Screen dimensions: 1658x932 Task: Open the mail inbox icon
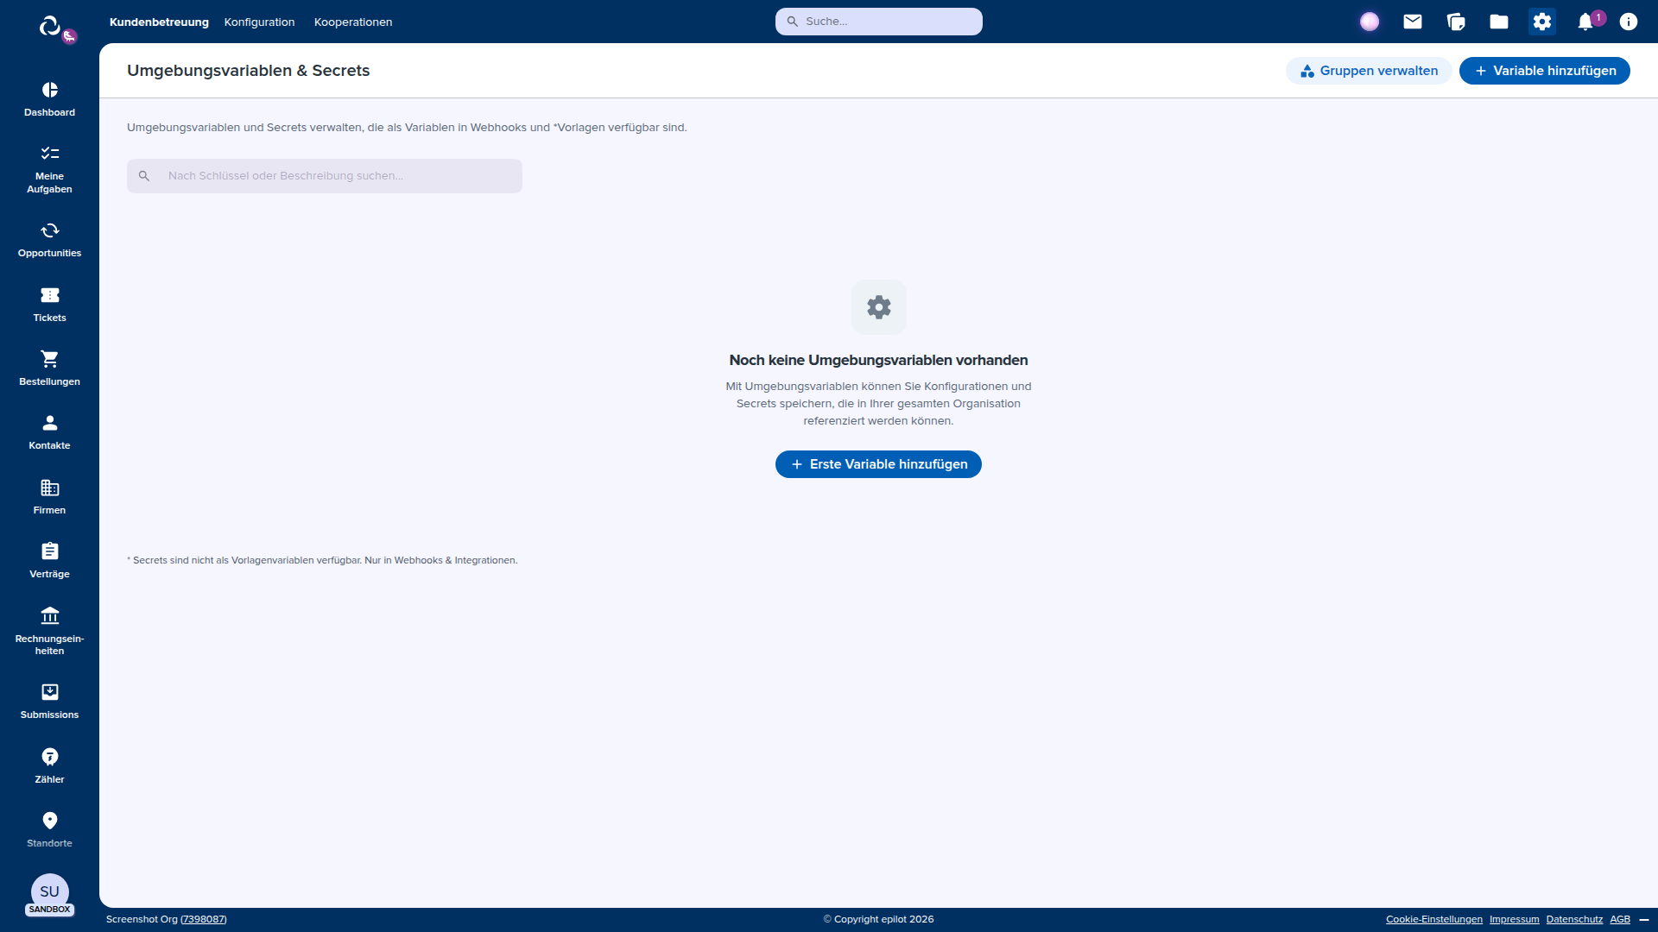[1413, 22]
